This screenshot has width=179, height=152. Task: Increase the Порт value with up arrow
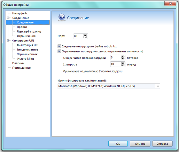85,35
